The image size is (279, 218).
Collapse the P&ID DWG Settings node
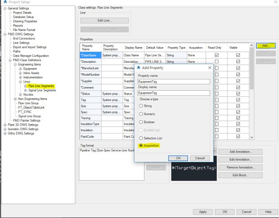point(5,34)
